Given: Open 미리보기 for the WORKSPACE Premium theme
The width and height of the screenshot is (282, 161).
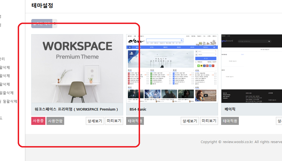Looking at the screenshot, I should (x=114, y=121).
